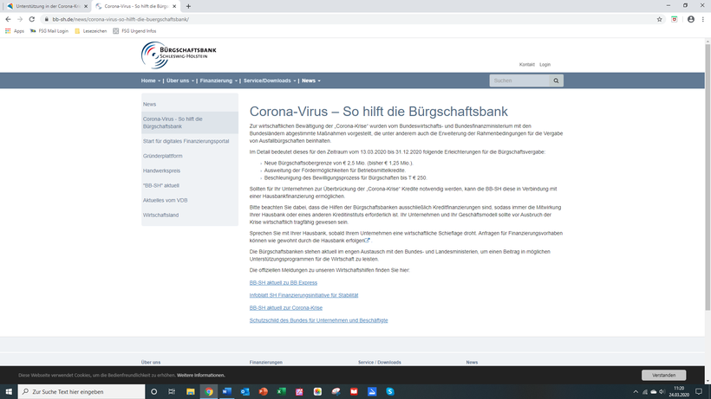Select 'Corona-Virus - So hilft die Bürgschaftsbank' sidebar item
The height and width of the screenshot is (399, 711).
190,123
